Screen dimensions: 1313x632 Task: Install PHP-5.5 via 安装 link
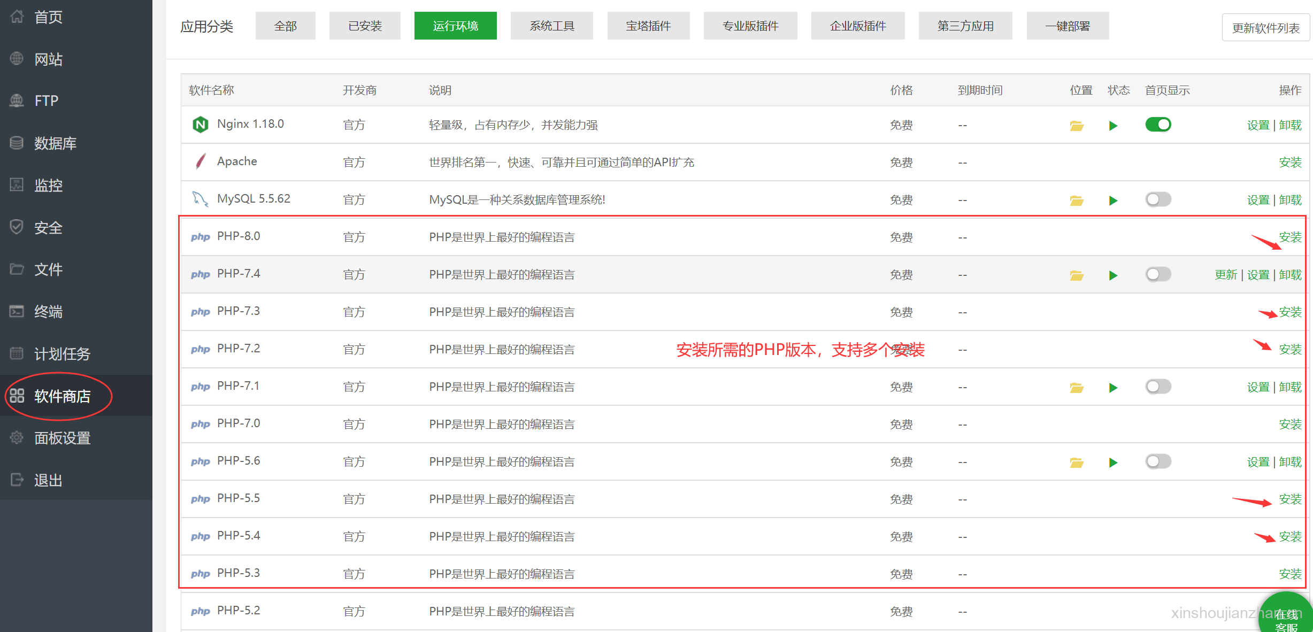click(x=1290, y=499)
